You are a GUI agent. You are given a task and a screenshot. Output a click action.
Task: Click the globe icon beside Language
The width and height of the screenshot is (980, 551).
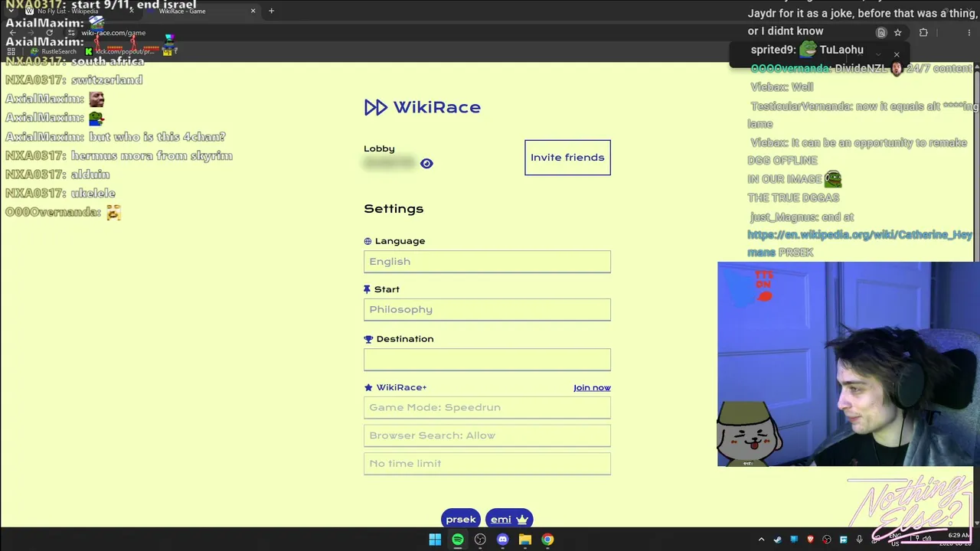click(x=367, y=241)
